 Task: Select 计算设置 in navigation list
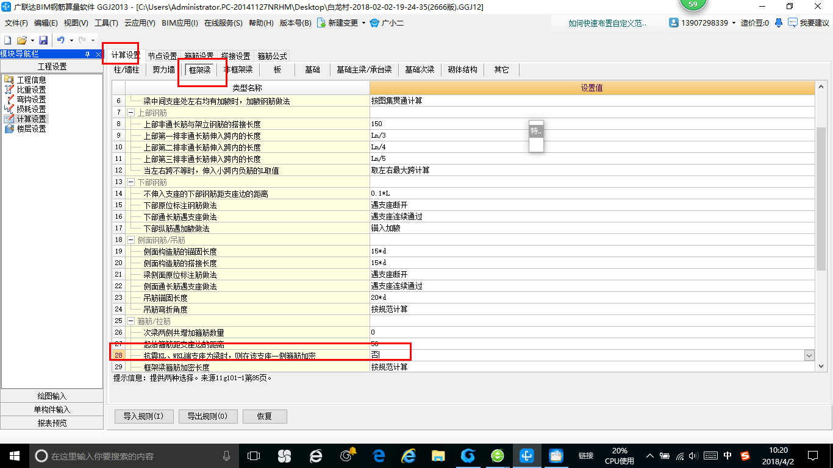(30, 119)
